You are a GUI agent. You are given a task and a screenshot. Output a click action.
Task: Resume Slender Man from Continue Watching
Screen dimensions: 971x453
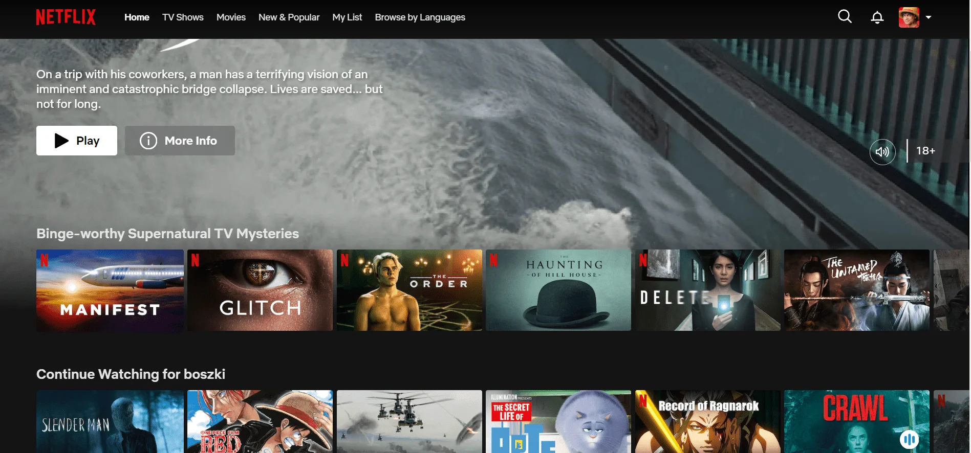[110, 422]
